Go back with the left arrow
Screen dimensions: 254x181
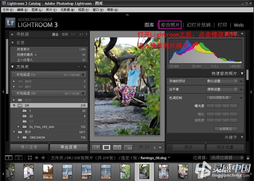click(x=37, y=158)
